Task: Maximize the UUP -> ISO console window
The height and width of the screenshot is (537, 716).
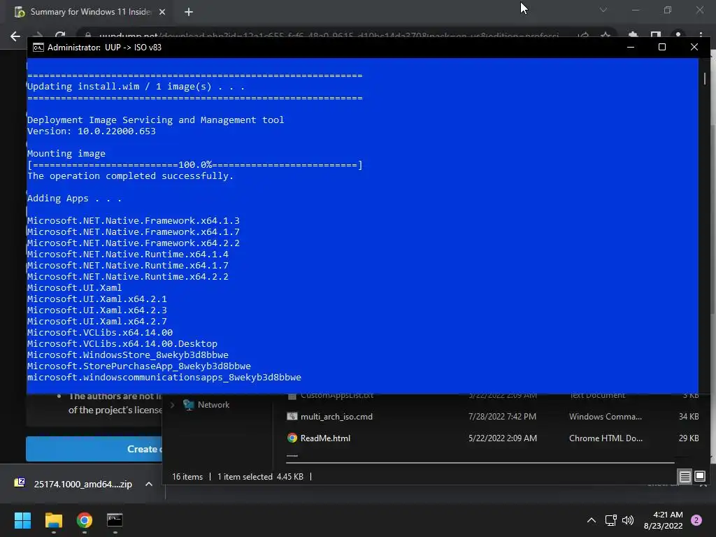Action: click(661, 47)
